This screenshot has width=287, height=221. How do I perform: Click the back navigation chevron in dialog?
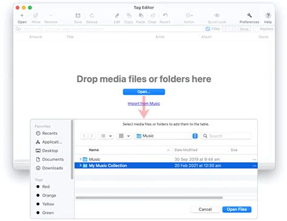tap(84, 136)
